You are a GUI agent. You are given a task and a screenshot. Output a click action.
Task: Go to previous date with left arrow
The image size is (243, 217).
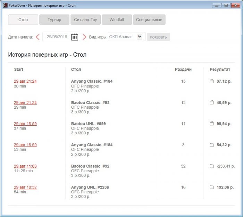click(37, 37)
